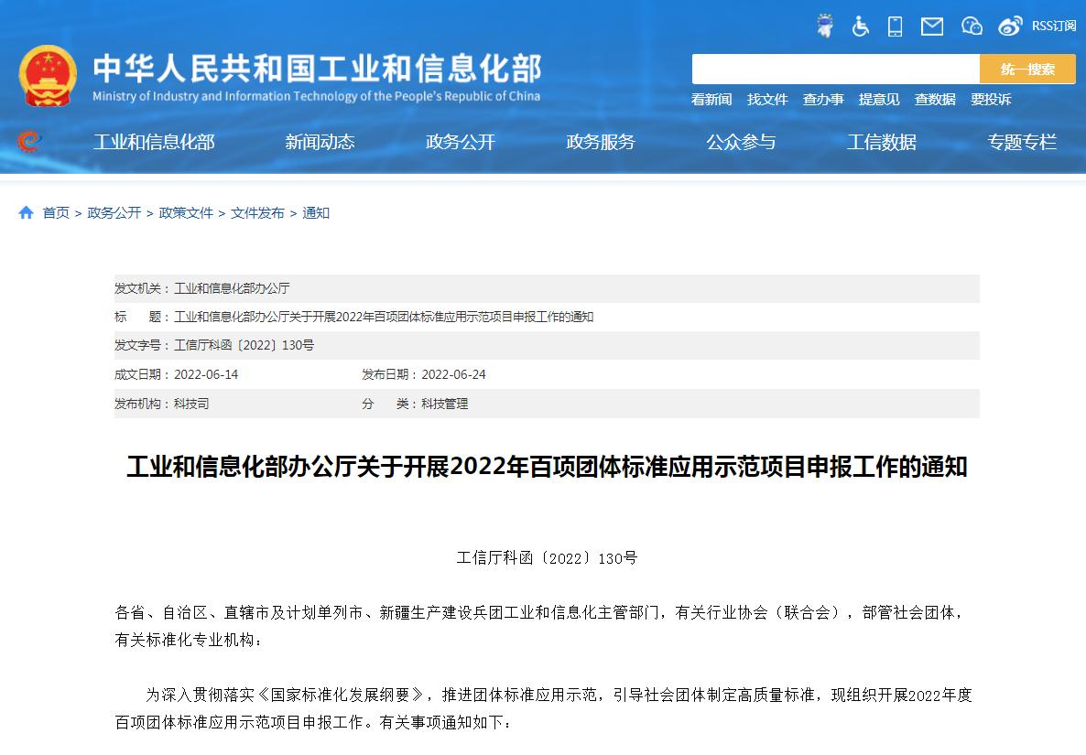Open the 提意见 quick link
Screen dimensions: 1086x755
[x=879, y=100]
